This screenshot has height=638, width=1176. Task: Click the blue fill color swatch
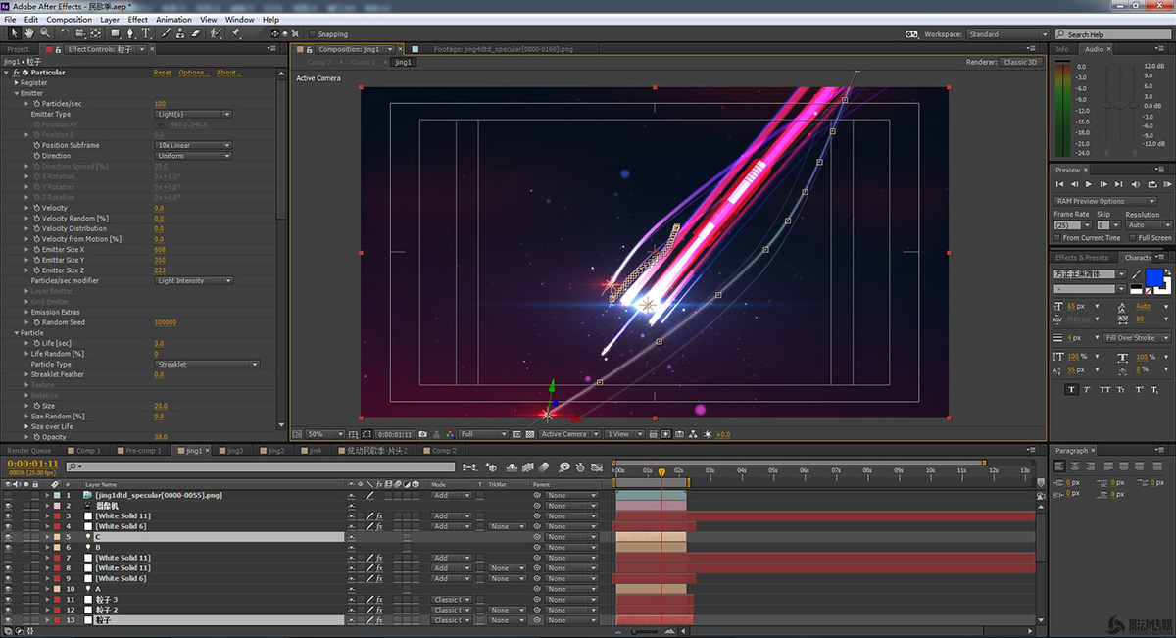coord(1153,278)
